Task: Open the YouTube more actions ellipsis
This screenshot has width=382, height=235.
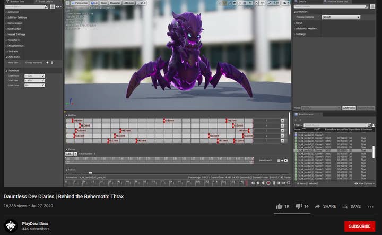Action: [x=370, y=207]
